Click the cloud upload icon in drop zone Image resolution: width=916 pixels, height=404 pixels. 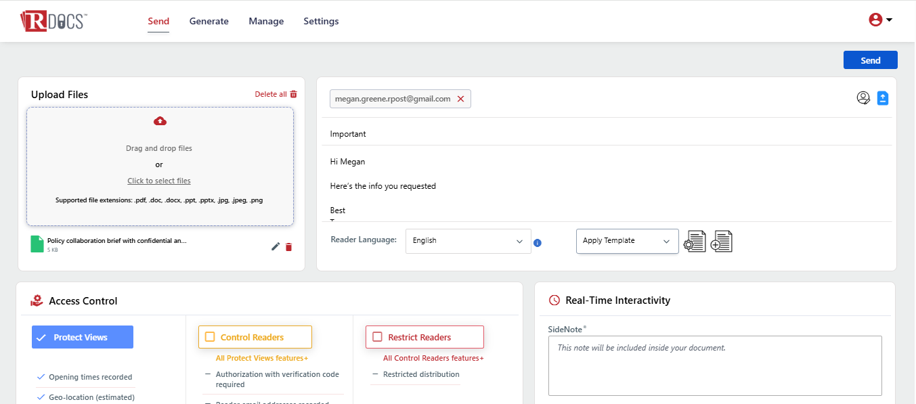[160, 121]
